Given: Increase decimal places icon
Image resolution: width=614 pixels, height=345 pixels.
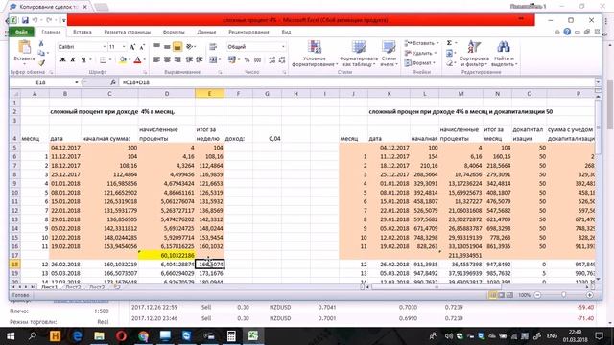Looking at the screenshot, I should [272, 59].
